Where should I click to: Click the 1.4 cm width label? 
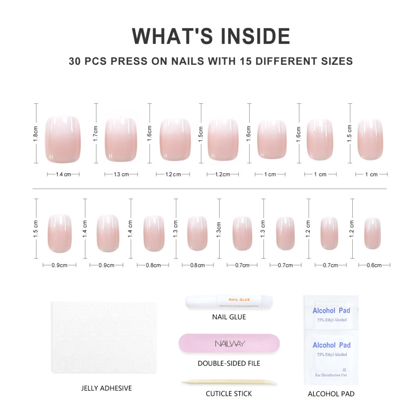pos(63,174)
